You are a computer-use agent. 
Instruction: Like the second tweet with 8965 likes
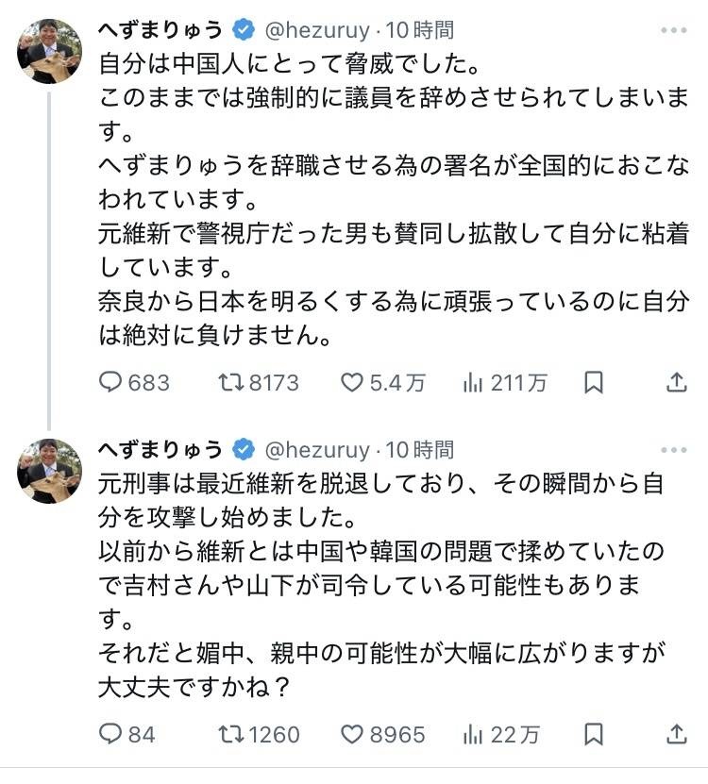click(351, 734)
